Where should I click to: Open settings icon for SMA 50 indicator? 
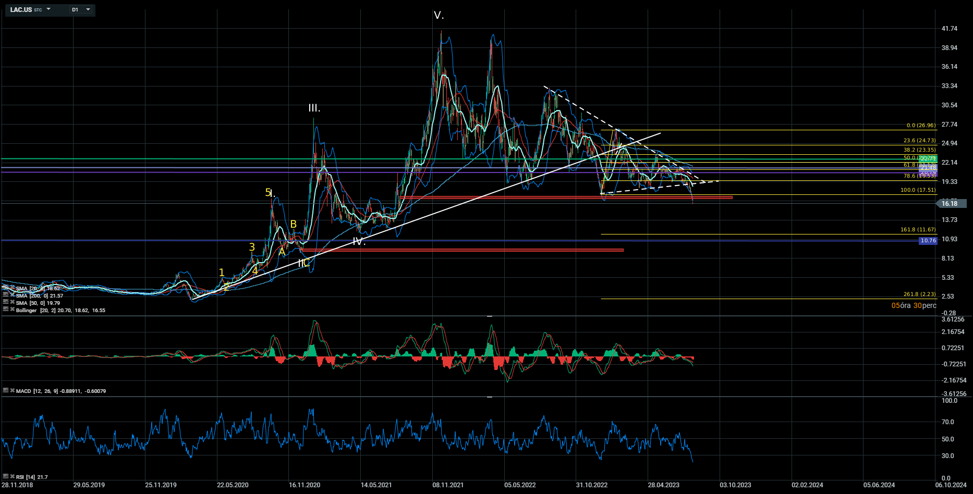click(x=6, y=302)
